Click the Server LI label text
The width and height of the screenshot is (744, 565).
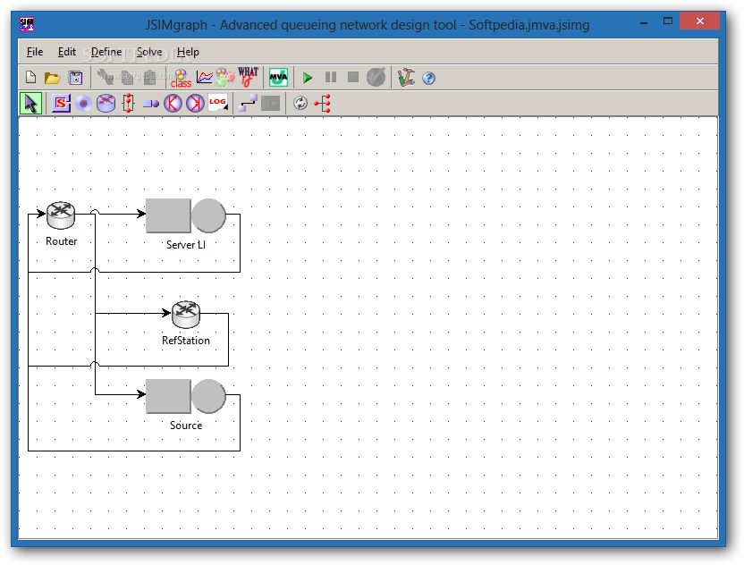185,245
